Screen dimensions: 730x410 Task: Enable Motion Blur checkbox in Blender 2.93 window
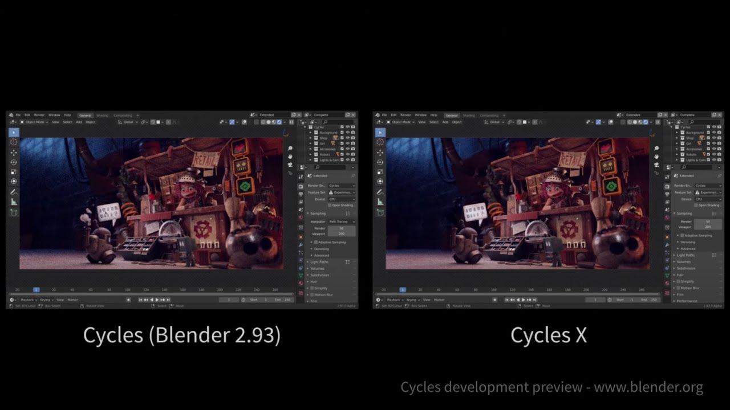click(312, 294)
